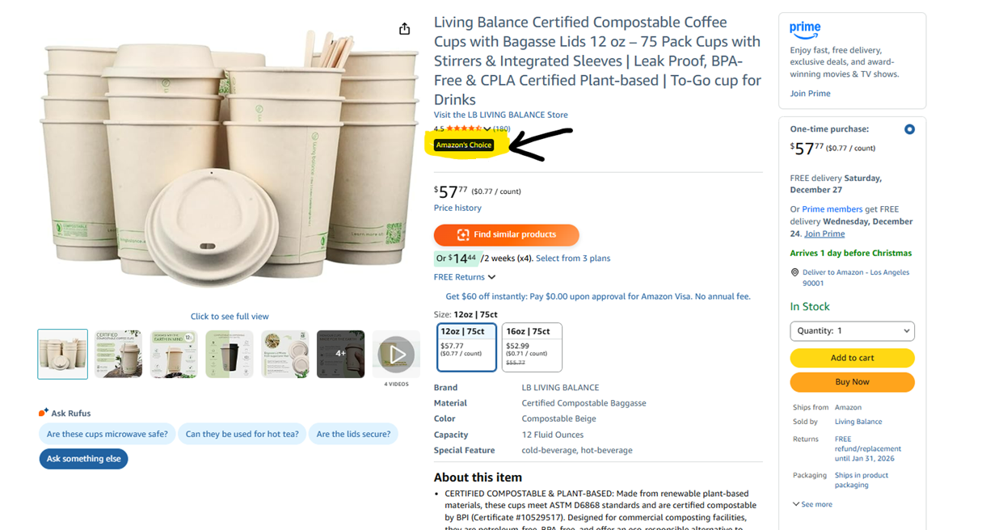The image size is (986, 530).
Task: Choose the 12oz | 75ct size option
Action: (467, 347)
